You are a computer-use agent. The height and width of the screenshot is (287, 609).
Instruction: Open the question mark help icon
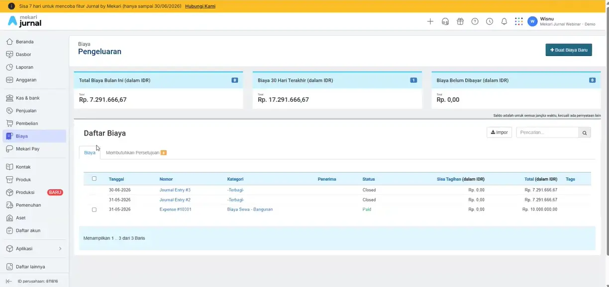pos(475,21)
